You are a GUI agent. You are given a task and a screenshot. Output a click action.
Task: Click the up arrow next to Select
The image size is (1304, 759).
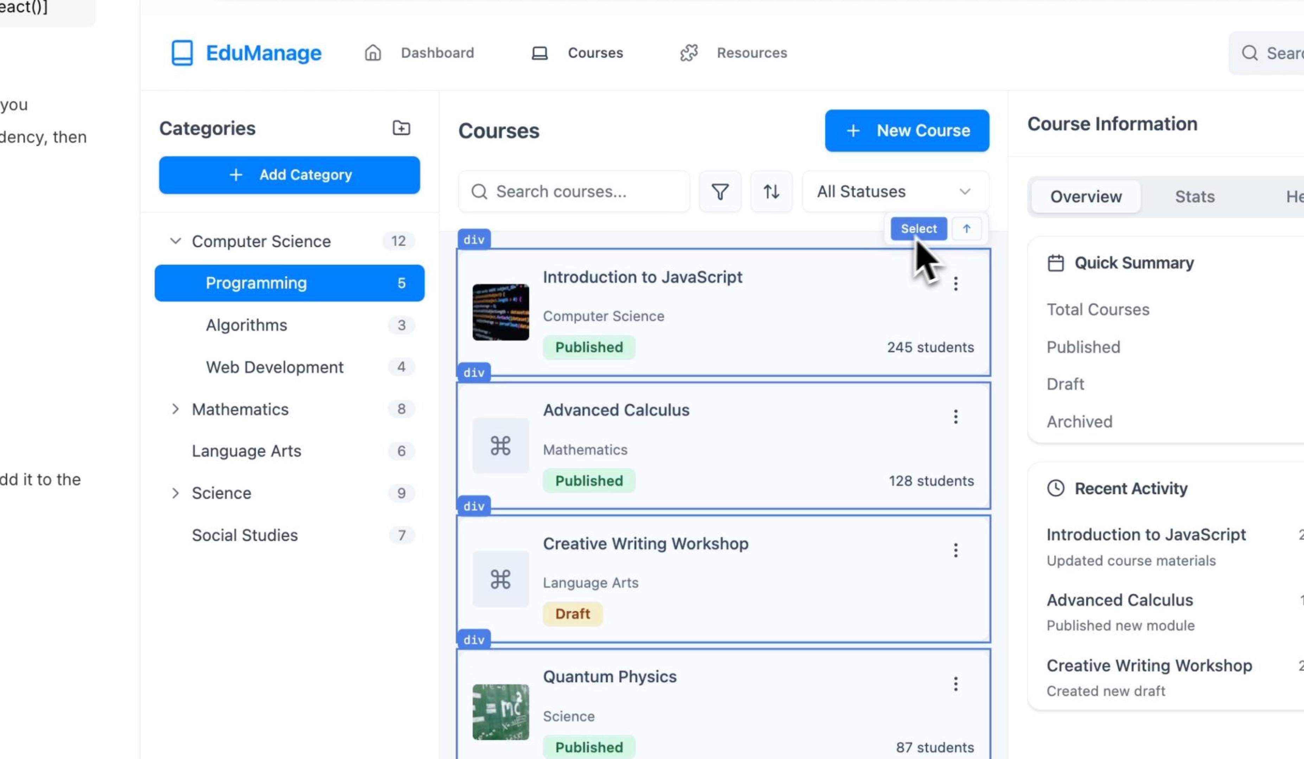(x=966, y=228)
